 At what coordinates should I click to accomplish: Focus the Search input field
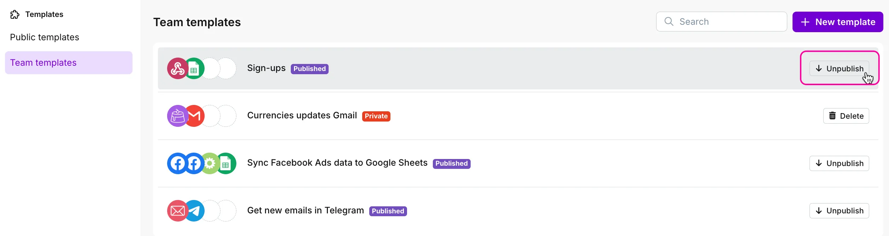click(x=728, y=22)
